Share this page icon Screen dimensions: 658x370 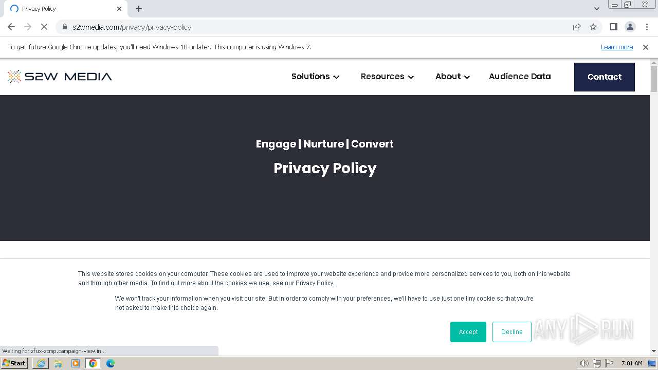click(577, 27)
